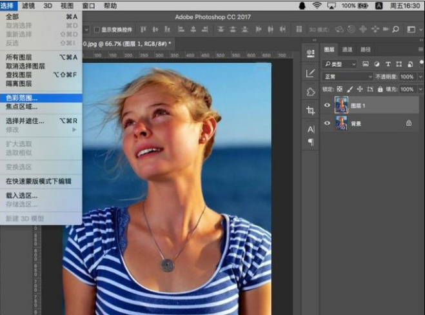Click the lock all padlock icon

(x=379, y=89)
